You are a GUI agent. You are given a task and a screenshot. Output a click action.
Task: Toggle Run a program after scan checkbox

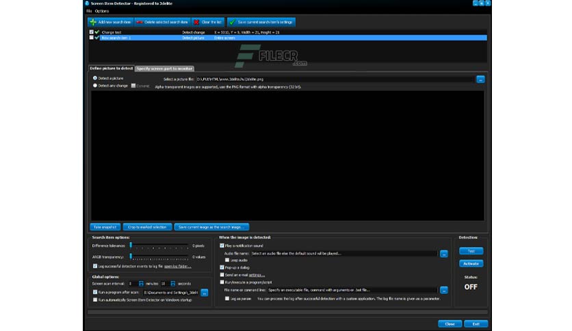click(95, 292)
